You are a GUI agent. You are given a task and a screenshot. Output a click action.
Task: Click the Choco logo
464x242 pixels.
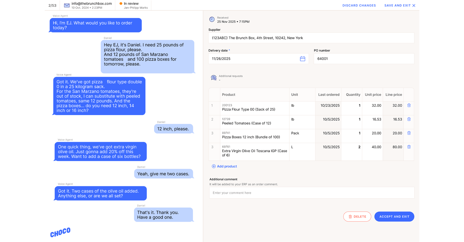coord(60,232)
